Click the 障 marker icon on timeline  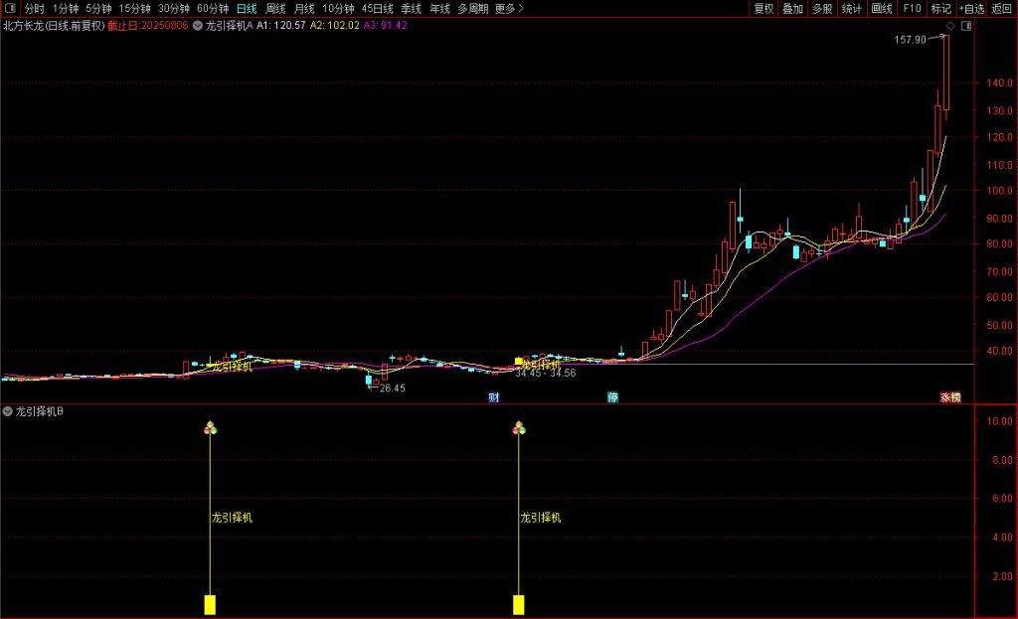612,397
